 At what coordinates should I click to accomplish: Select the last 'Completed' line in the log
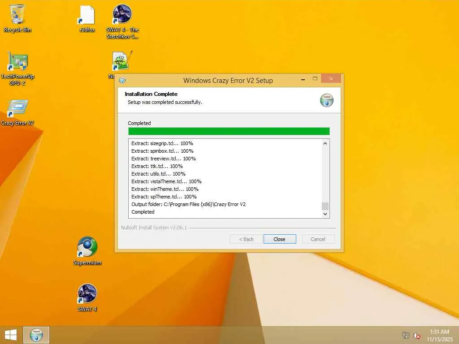[x=143, y=212]
